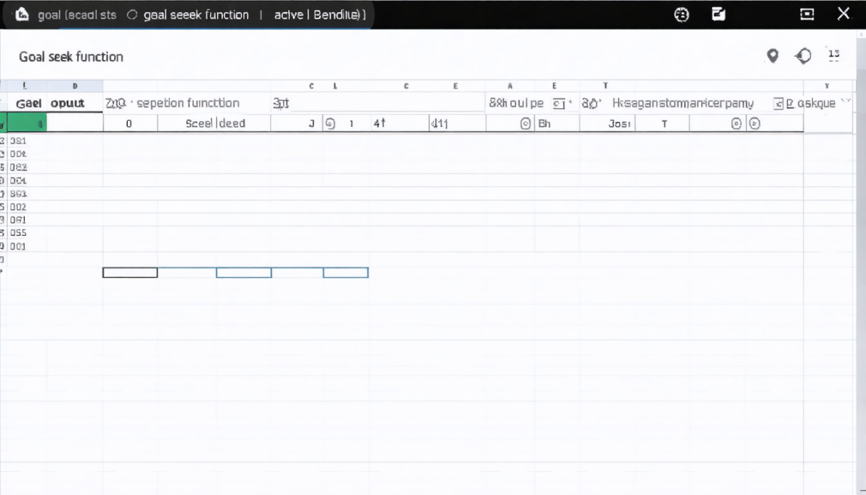Click the "d11" cell
This screenshot has width=866, height=495.
tap(457, 123)
